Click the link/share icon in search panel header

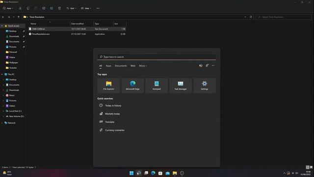tap(207, 65)
